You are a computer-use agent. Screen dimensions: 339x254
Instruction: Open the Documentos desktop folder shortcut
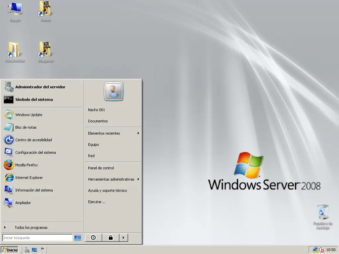coord(15,53)
